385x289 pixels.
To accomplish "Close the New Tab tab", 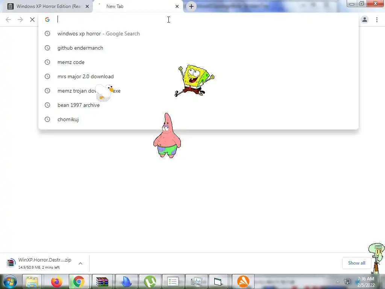I will (177, 7).
